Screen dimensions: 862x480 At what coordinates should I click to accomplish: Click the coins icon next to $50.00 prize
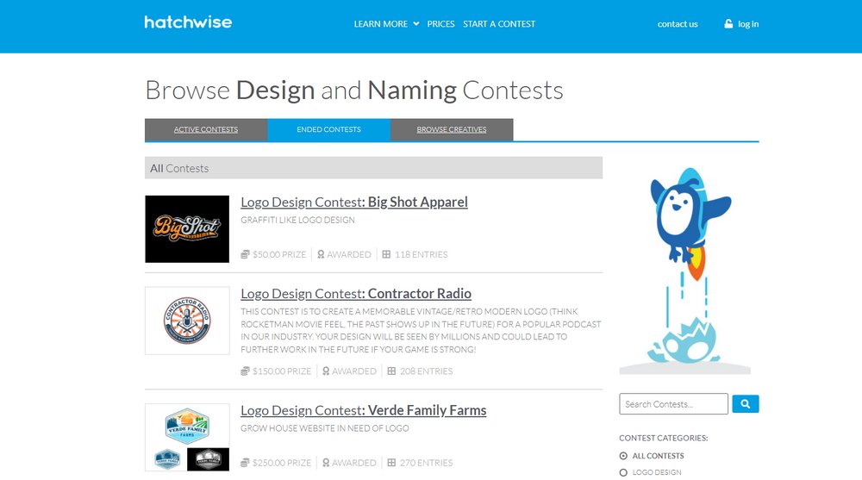245,254
